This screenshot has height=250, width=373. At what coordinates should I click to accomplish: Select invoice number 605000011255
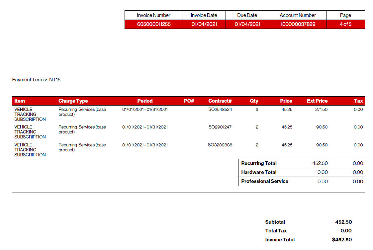pos(154,24)
